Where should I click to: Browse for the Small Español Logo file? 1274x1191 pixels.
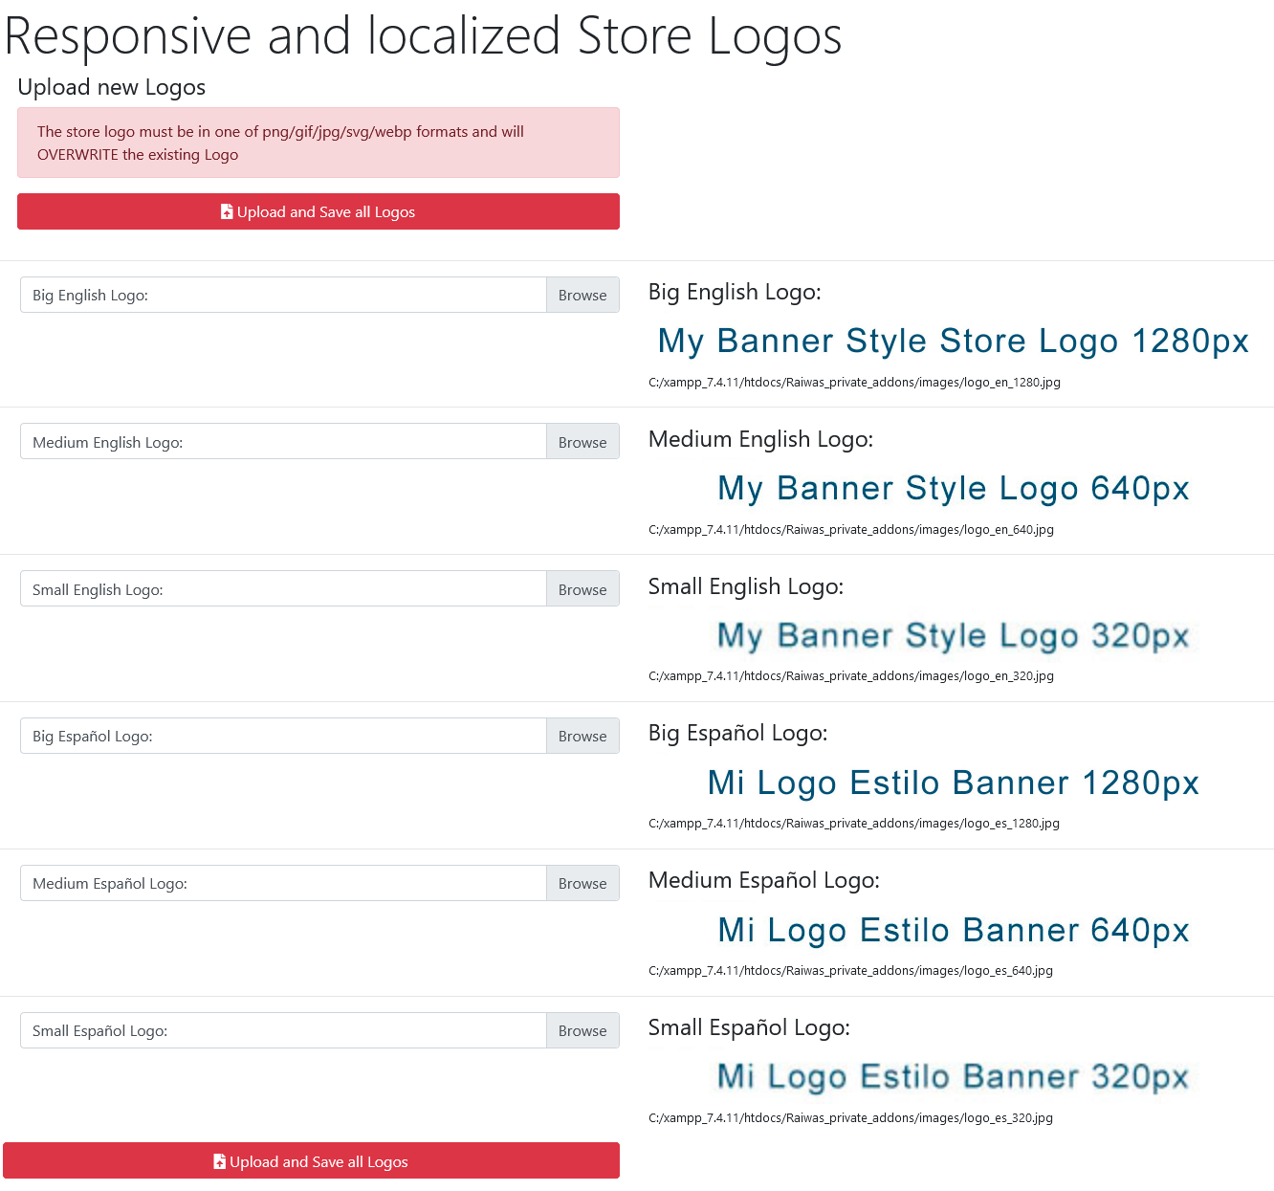point(582,1030)
